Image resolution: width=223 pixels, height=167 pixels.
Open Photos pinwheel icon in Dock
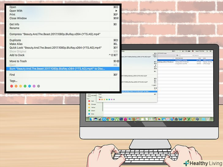pyautogui.click(x=159, y=119)
